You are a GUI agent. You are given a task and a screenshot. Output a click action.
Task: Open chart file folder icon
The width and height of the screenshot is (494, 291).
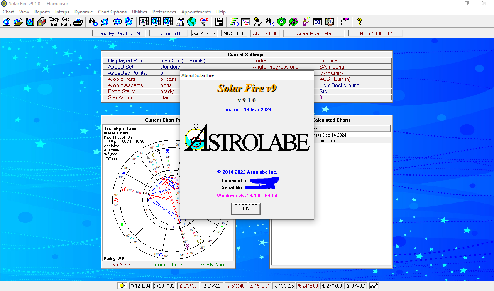pyautogui.click(x=18, y=22)
